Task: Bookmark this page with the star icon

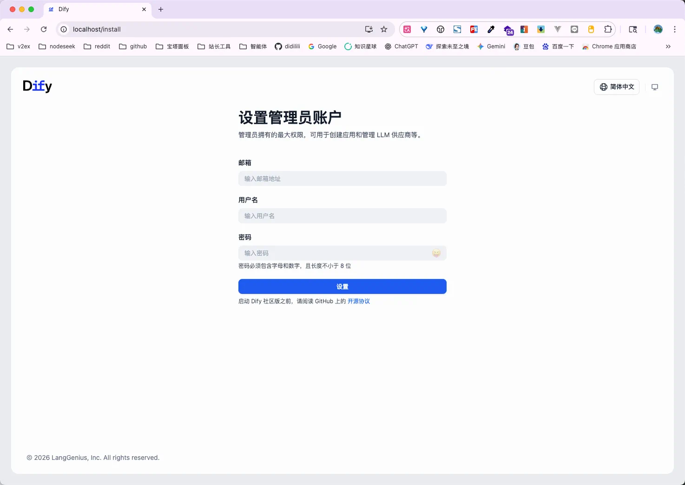Action: click(x=384, y=29)
